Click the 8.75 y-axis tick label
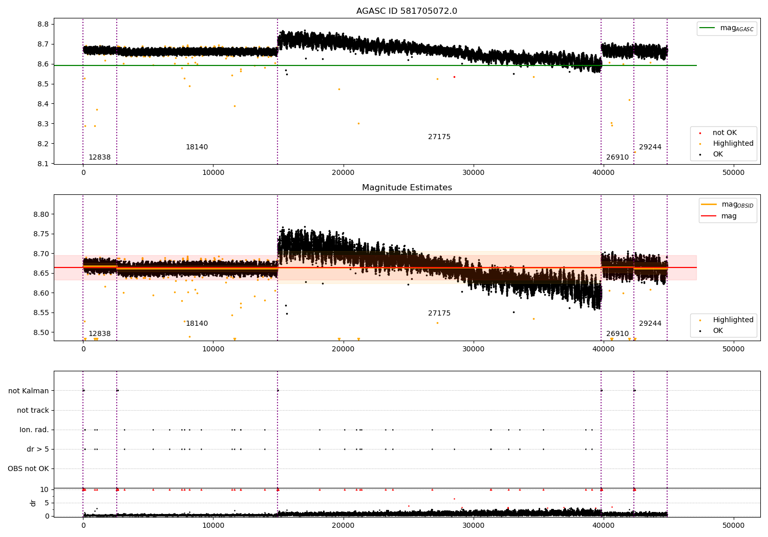Viewport: 768px width, 537px height. click(41, 234)
